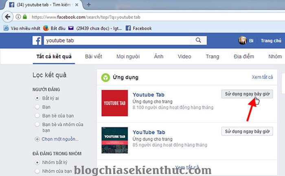Image resolution: width=285 pixels, height=176 pixels.
Task: Click the browser address bar URL
Action: (86, 17)
